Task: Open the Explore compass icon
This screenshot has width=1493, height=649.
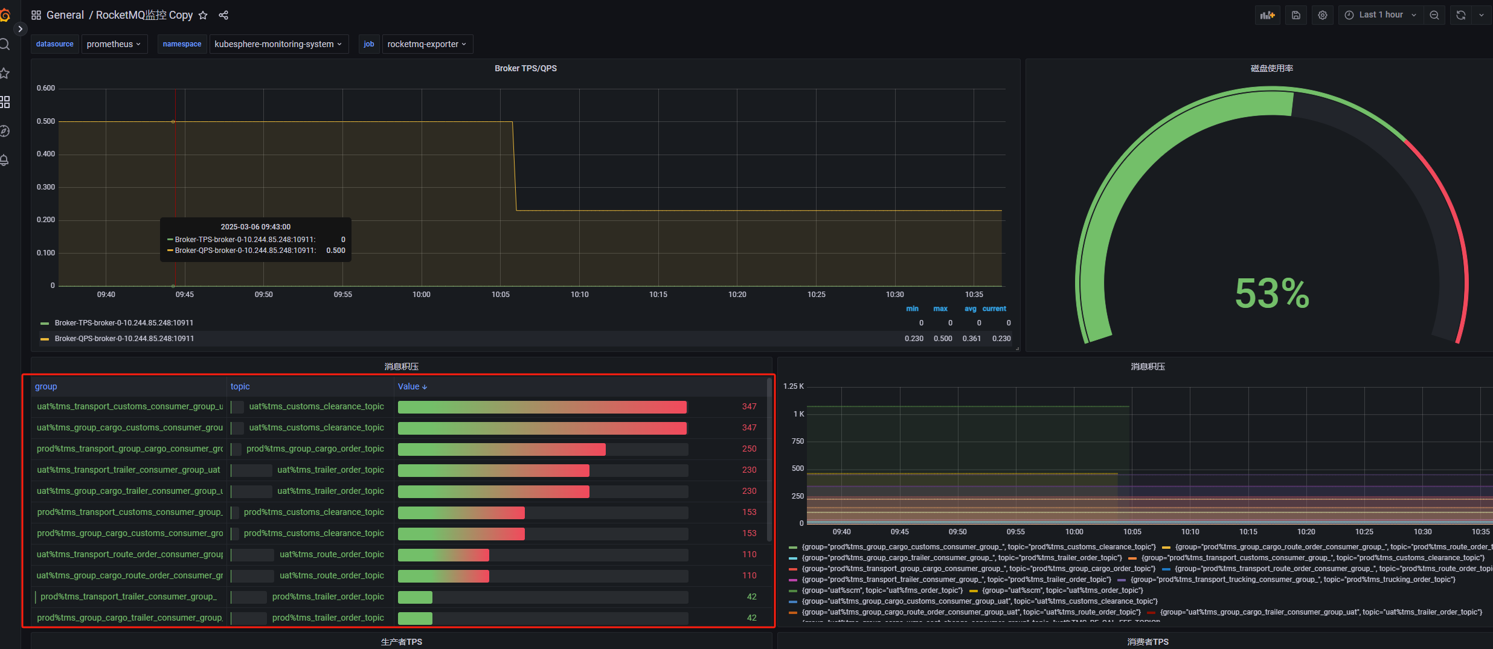Action: coord(4,131)
